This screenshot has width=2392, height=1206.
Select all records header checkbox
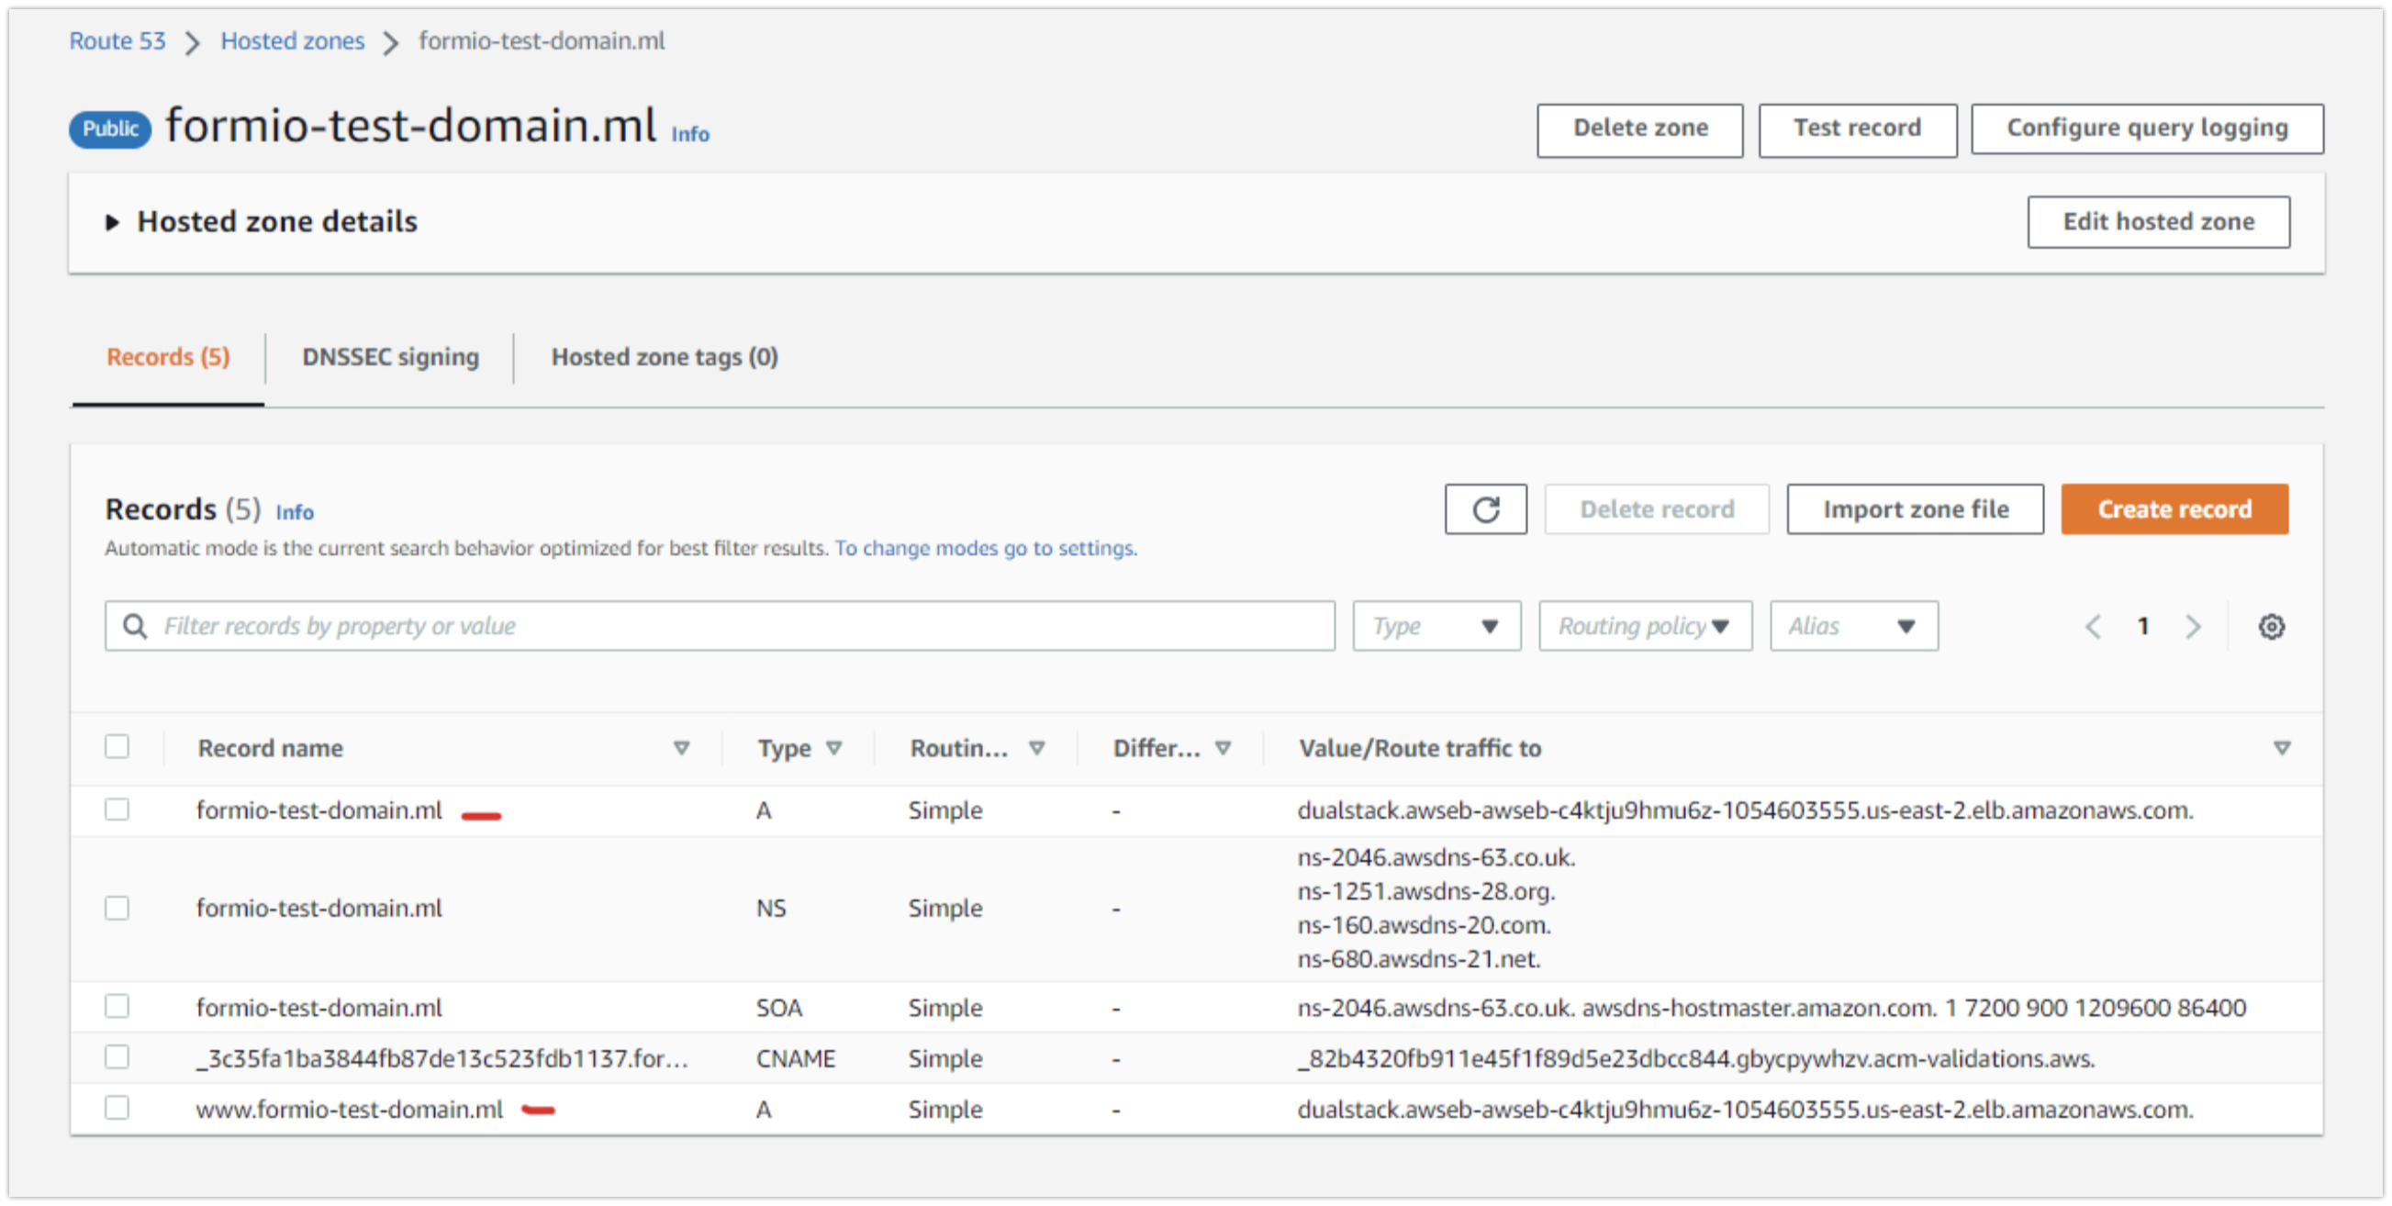click(x=117, y=746)
